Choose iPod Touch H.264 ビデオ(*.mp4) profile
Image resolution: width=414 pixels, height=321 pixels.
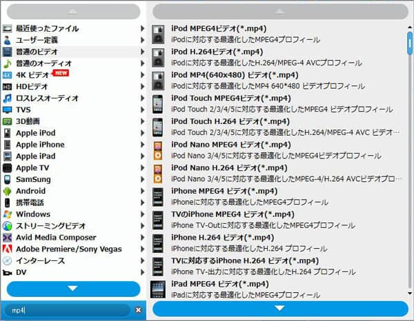click(x=277, y=127)
